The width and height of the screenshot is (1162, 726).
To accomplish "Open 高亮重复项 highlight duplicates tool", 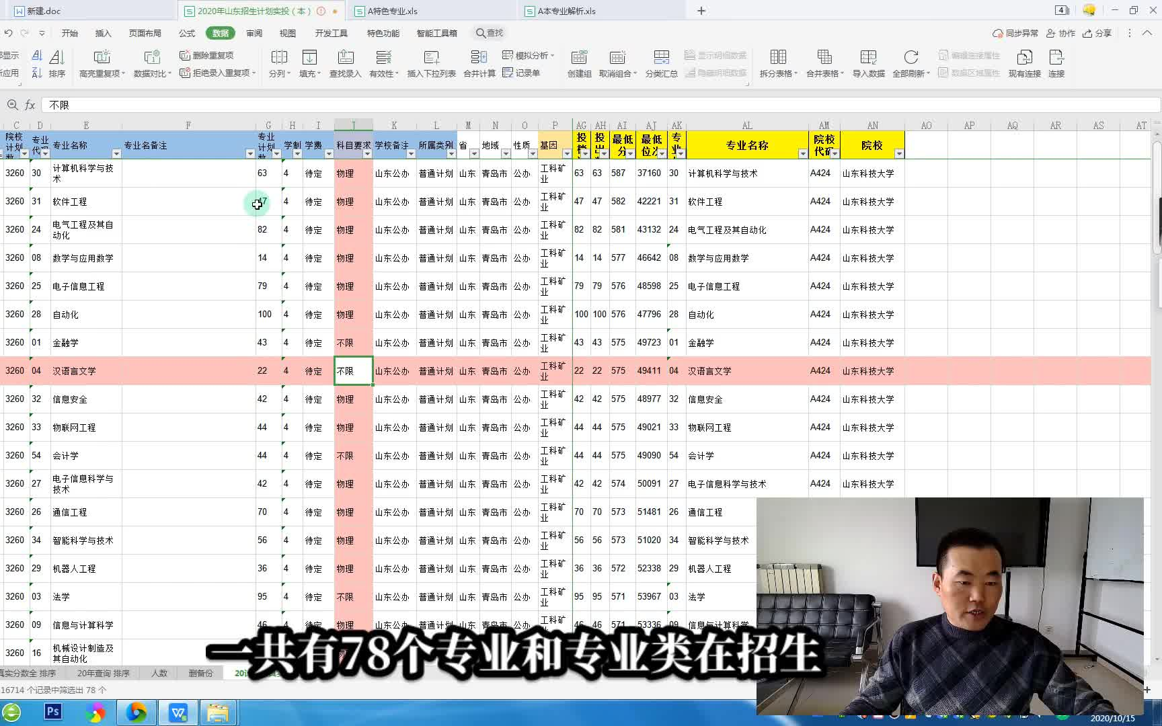I will [x=102, y=65].
